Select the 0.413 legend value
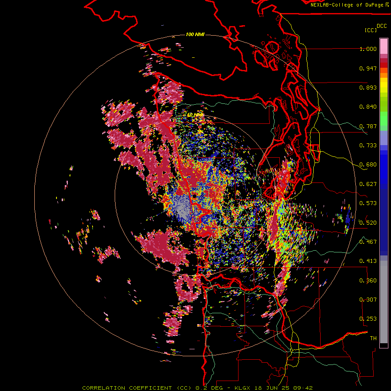The width and height of the screenshot is (391, 391). 368,261
